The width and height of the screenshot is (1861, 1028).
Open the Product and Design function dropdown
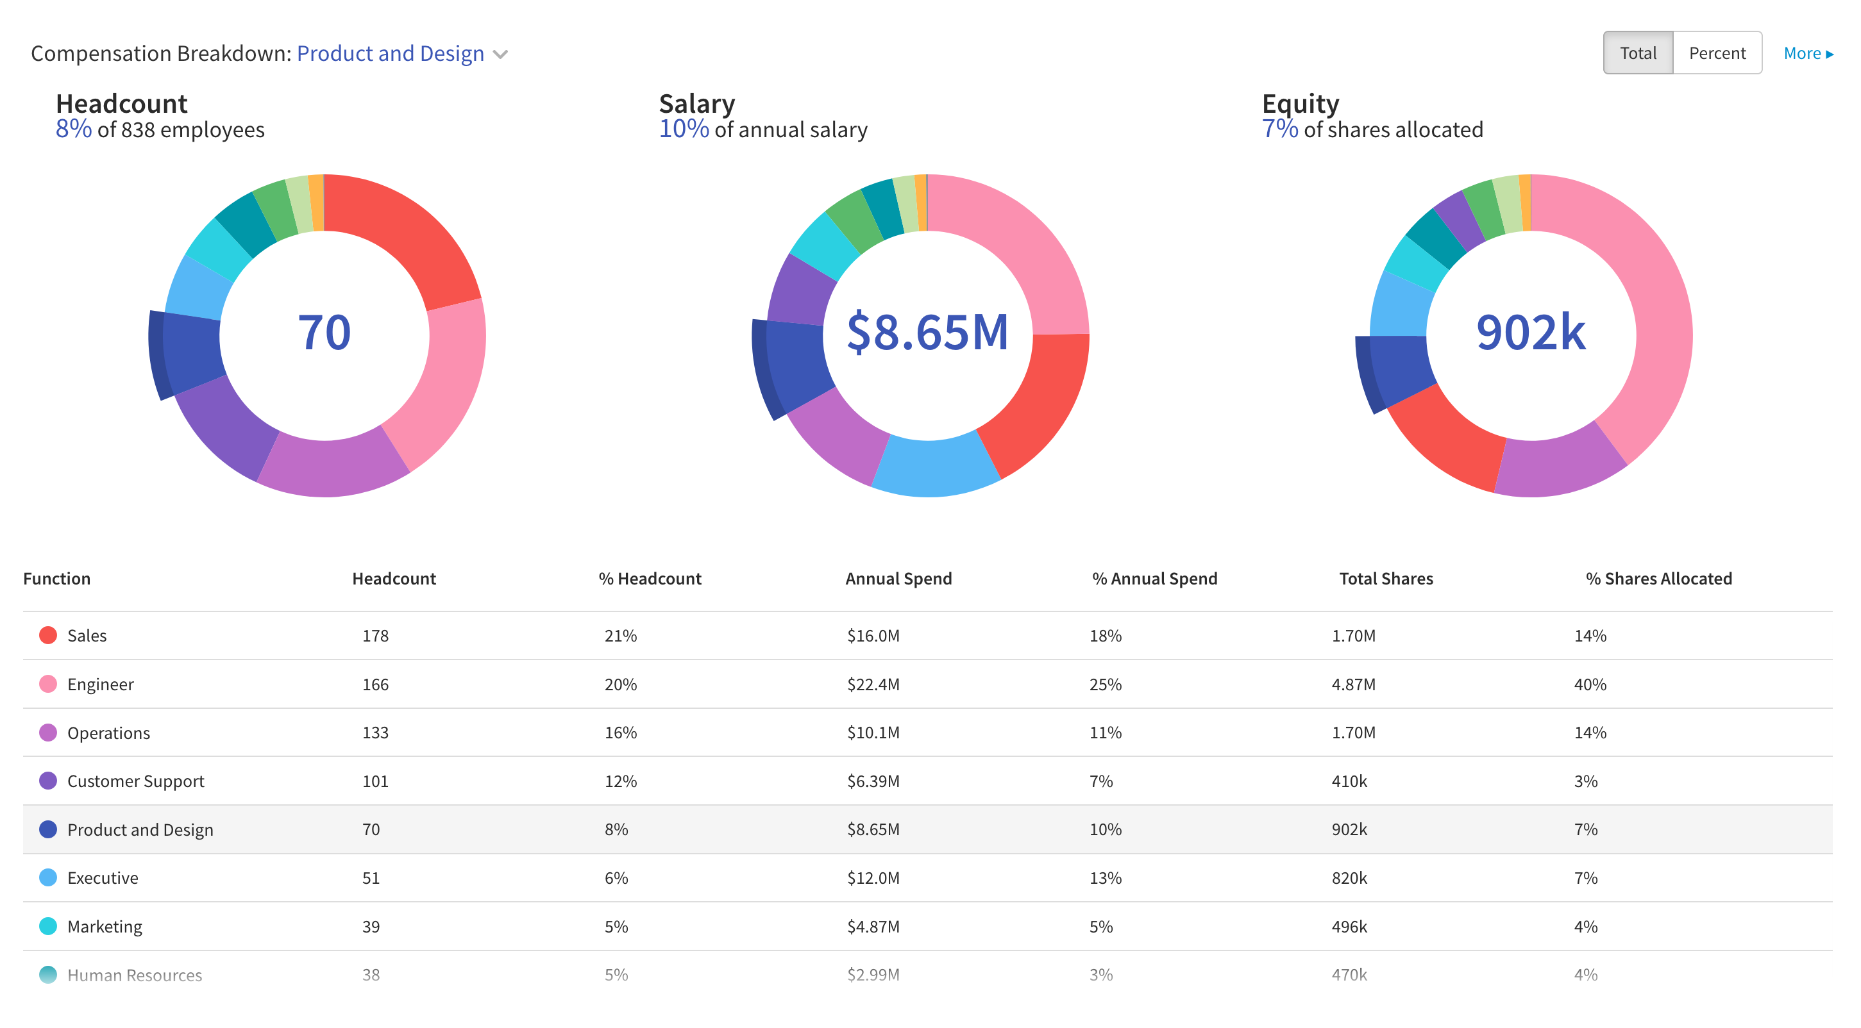[x=401, y=53]
